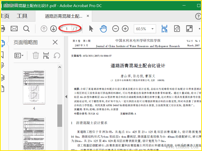Collapse the left navigation pane arrow
202x151 pixels.
coord(66,97)
